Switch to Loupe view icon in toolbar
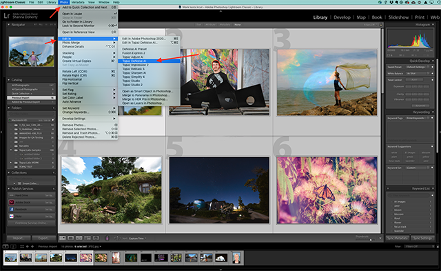This screenshot has height=271, width=441. 70,238
